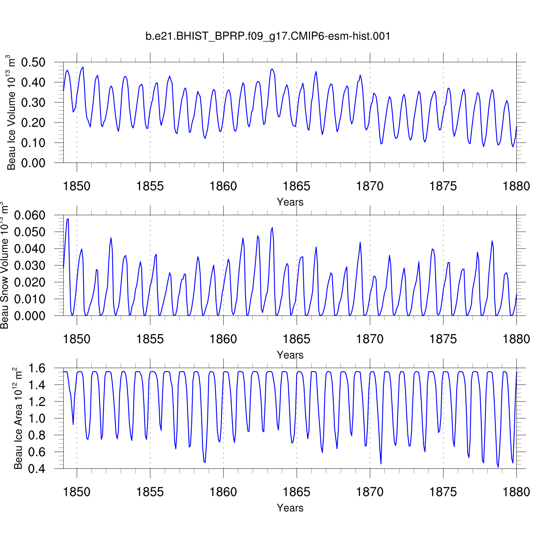Click the 1855 tick label in ice area panel

[150, 492]
